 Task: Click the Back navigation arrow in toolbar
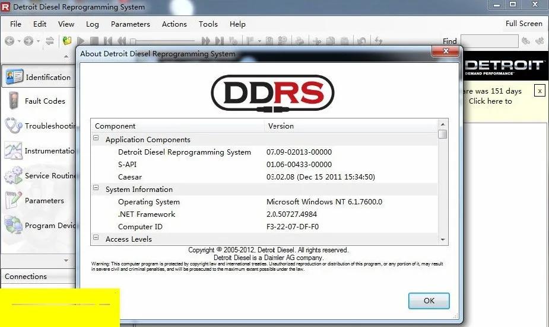point(9,41)
